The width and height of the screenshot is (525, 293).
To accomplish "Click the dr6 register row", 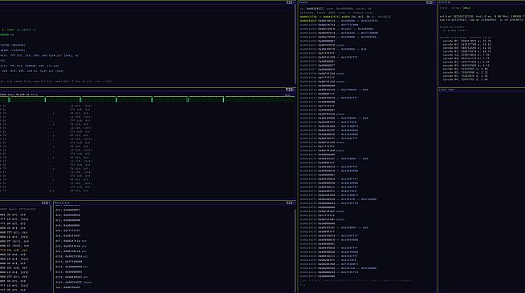I will 67,235.
